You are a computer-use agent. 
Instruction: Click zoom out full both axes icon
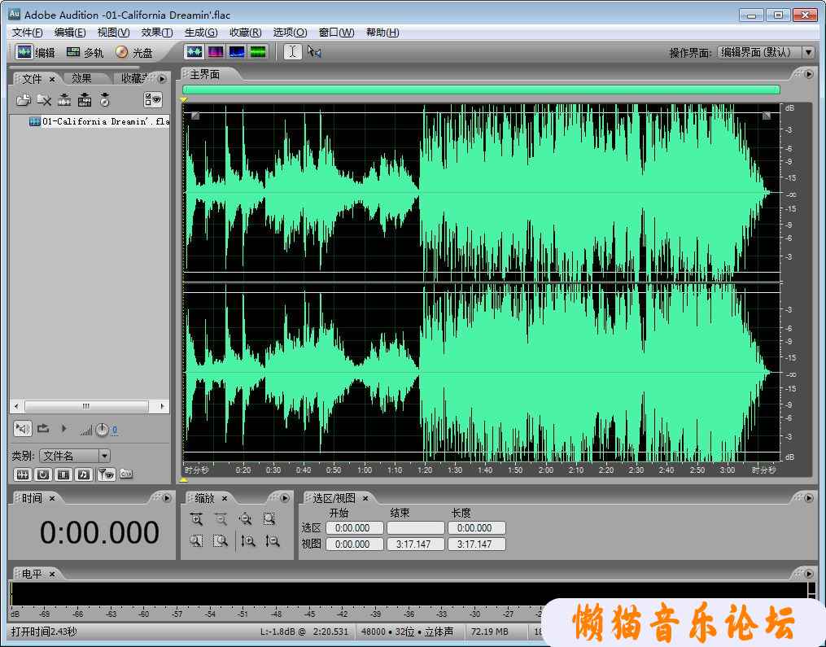(x=245, y=519)
